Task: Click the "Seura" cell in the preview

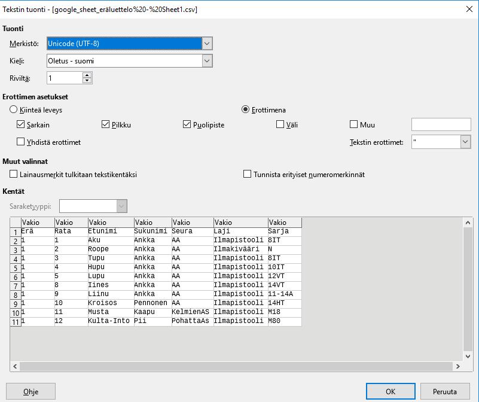Action: (193, 232)
